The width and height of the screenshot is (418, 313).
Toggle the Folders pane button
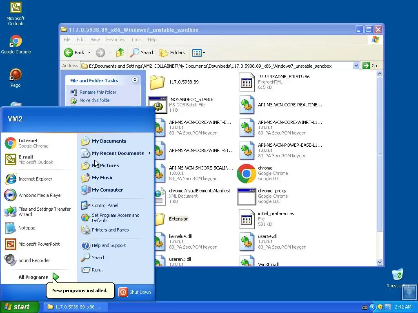pyautogui.click(x=172, y=53)
